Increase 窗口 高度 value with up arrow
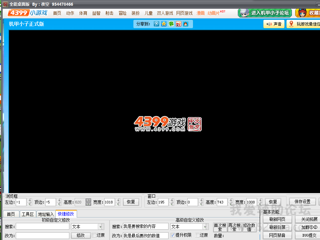The height and width of the screenshot is (240, 320). pyautogui.click(x=231, y=200)
